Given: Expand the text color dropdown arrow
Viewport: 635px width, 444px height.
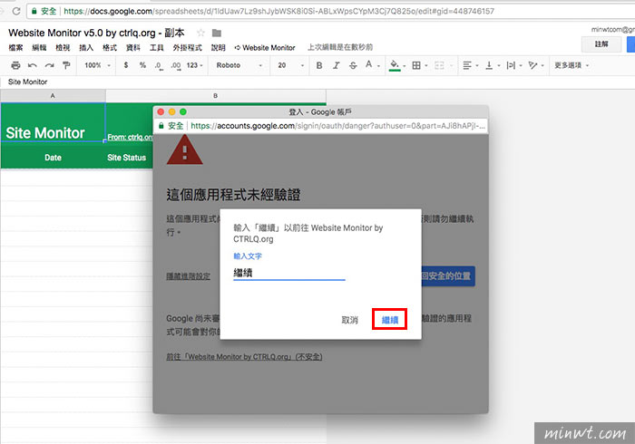Looking at the screenshot, I should tap(378, 65).
